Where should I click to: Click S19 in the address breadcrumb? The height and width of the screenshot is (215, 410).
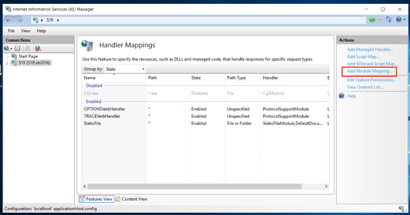50,20
